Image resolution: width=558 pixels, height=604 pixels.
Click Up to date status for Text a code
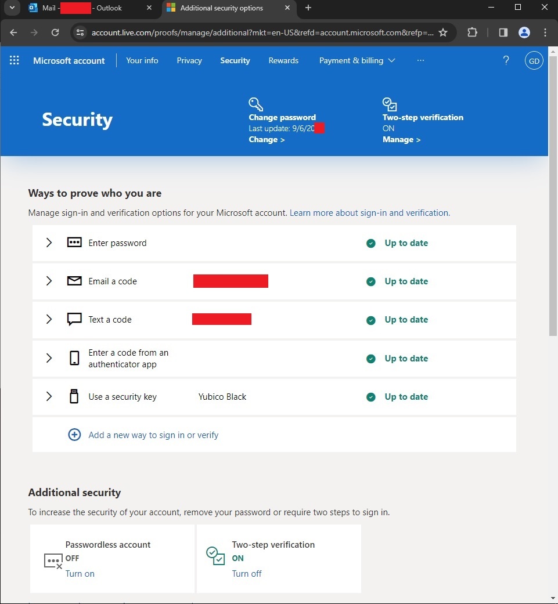click(406, 320)
